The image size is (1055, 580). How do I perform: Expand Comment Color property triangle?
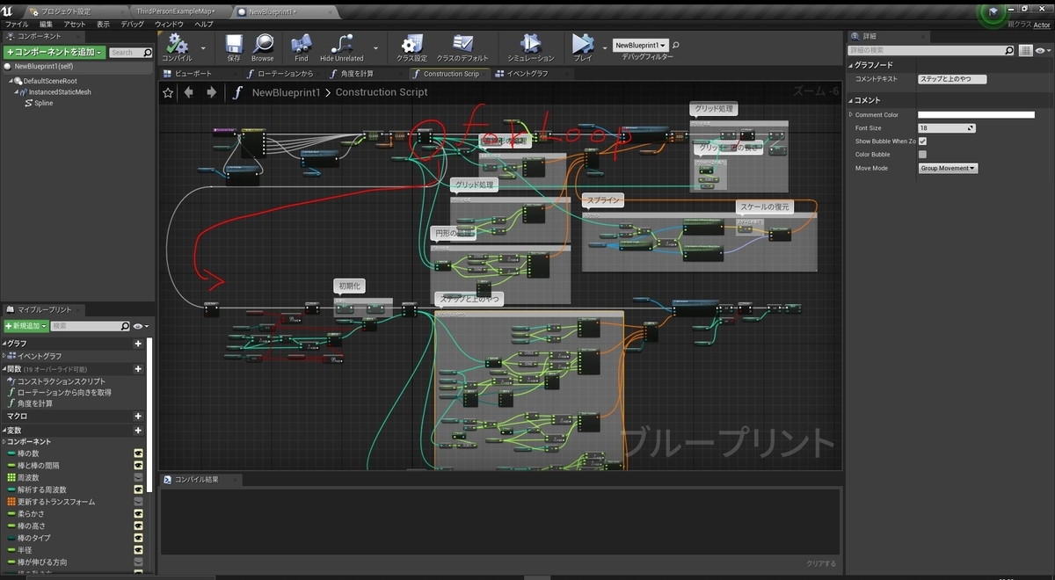click(x=851, y=114)
